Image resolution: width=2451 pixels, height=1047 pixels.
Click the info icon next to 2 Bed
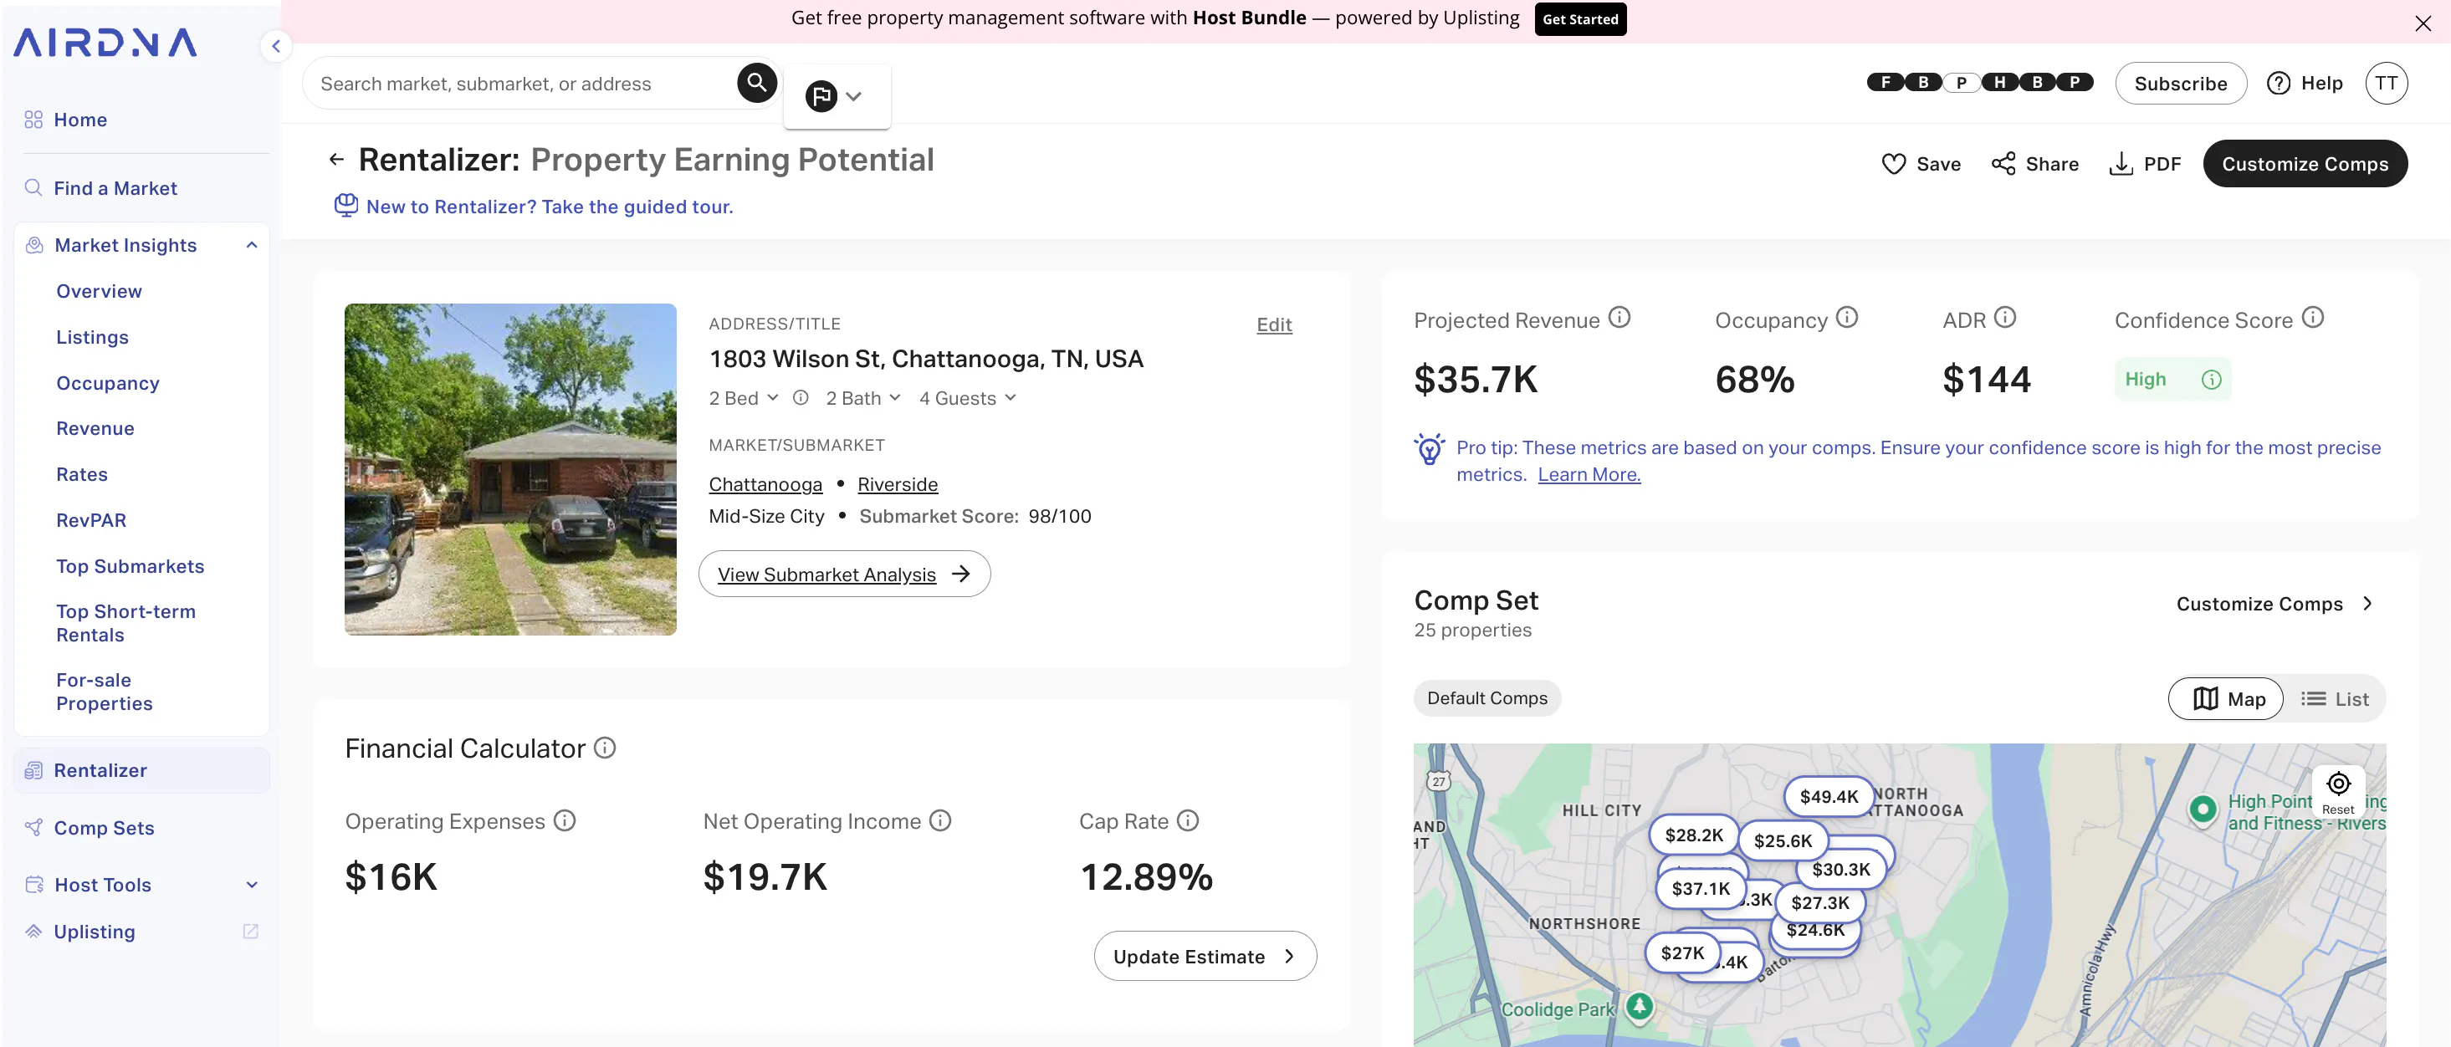[801, 397]
